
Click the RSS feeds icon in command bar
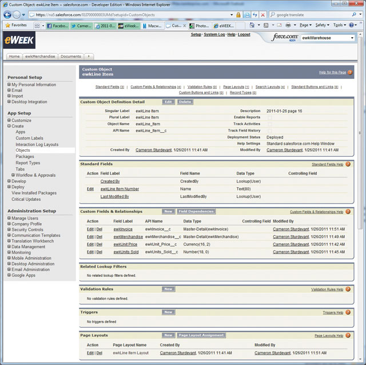click(x=266, y=25)
